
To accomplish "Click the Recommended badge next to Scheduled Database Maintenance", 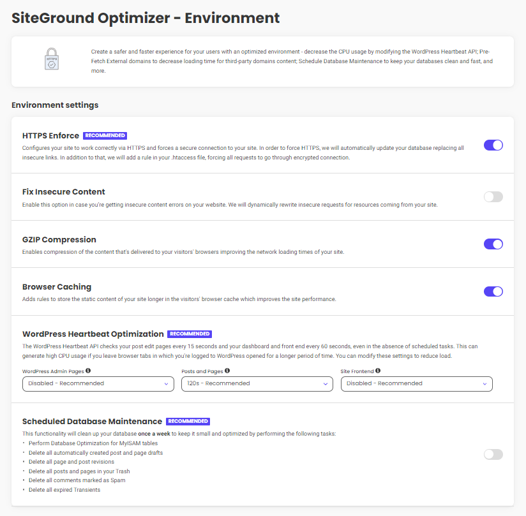I will 188,422.
